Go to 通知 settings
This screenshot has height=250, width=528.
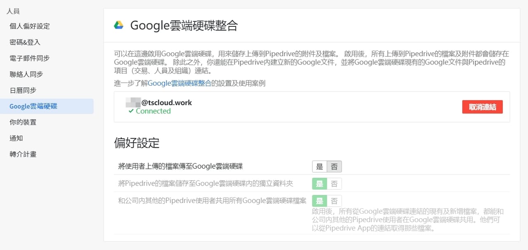(x=16, y=138)
